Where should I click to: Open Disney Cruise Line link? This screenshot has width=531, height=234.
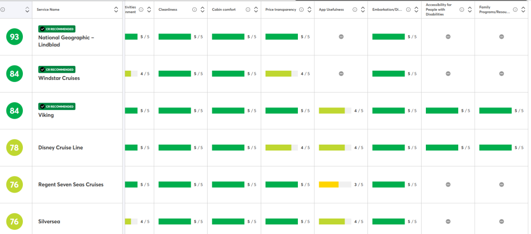pyautogui.click(x=61, y=147)
